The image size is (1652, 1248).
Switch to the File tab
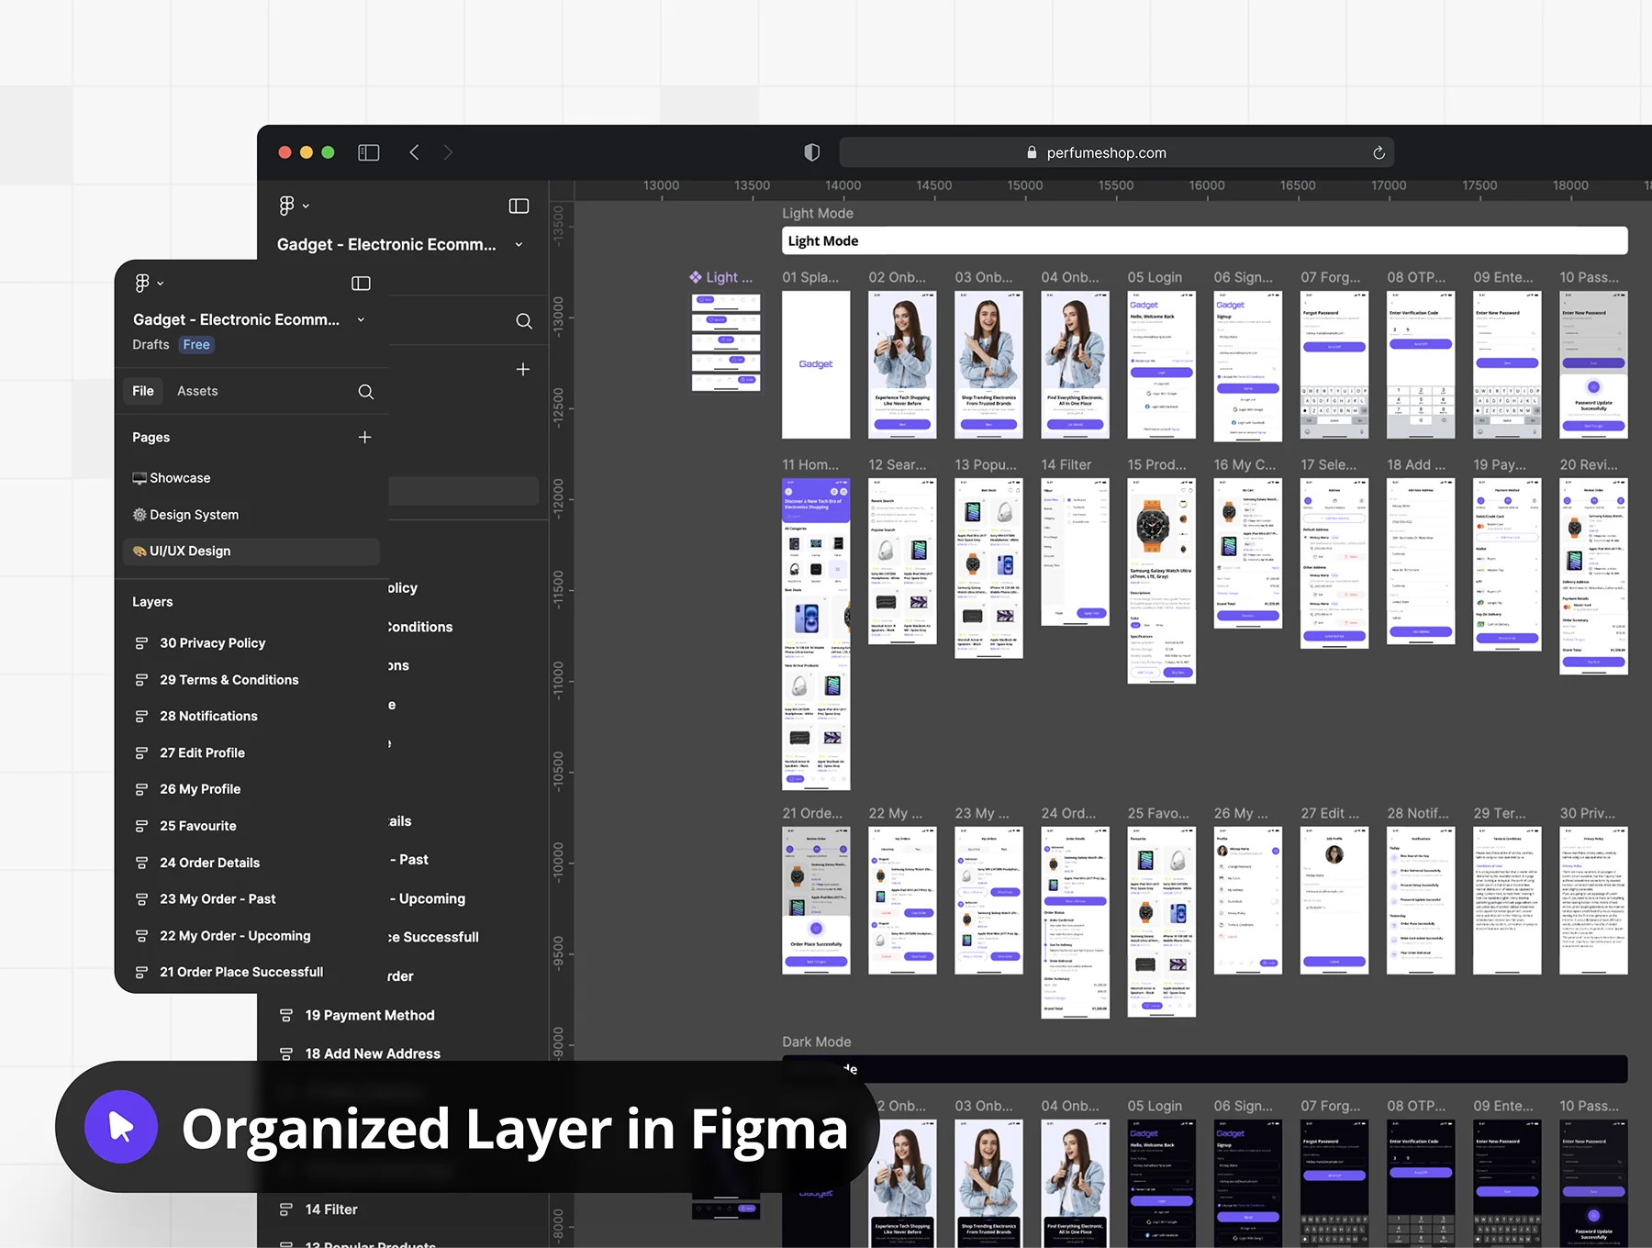(143, 391)
